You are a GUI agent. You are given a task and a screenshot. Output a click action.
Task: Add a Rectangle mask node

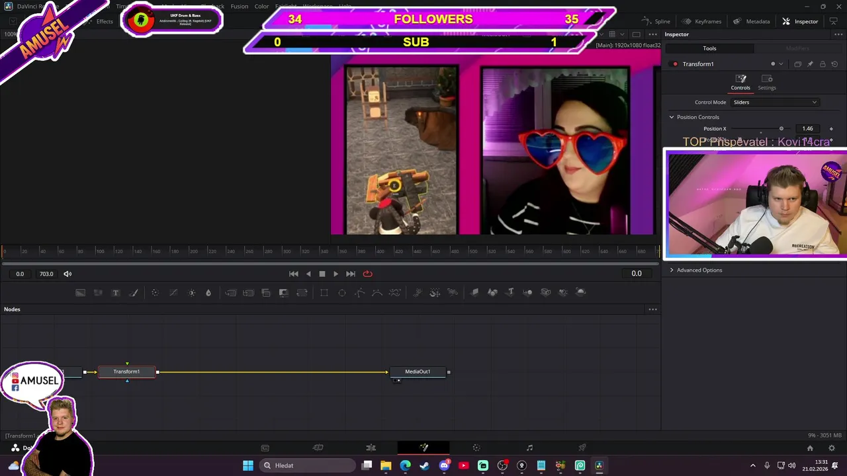tap(324, 292)
